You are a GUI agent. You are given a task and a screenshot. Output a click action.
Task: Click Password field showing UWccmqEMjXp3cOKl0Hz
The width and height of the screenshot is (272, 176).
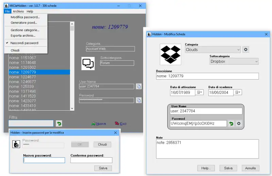tap(198, 124)
